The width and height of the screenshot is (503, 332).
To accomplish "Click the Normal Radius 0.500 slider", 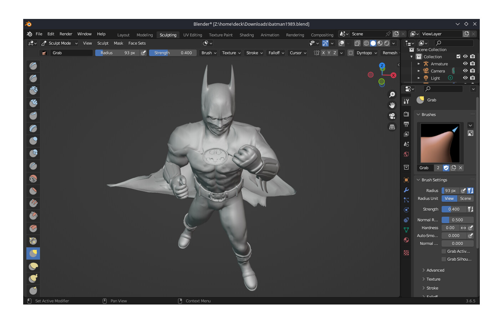I will tap(458, 220).
